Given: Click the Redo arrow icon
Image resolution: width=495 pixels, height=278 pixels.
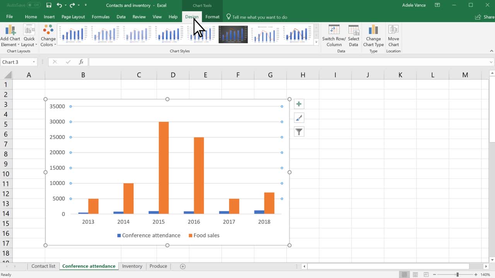Looking at the screenshot, I should 72,5.
